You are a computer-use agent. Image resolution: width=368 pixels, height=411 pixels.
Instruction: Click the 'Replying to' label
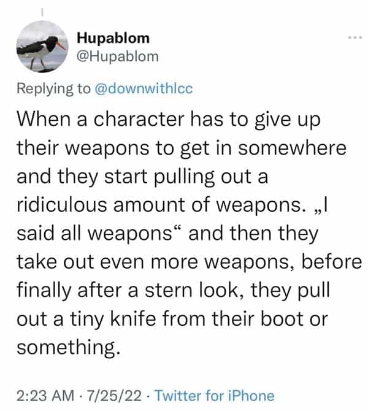[x=53, y=89]
